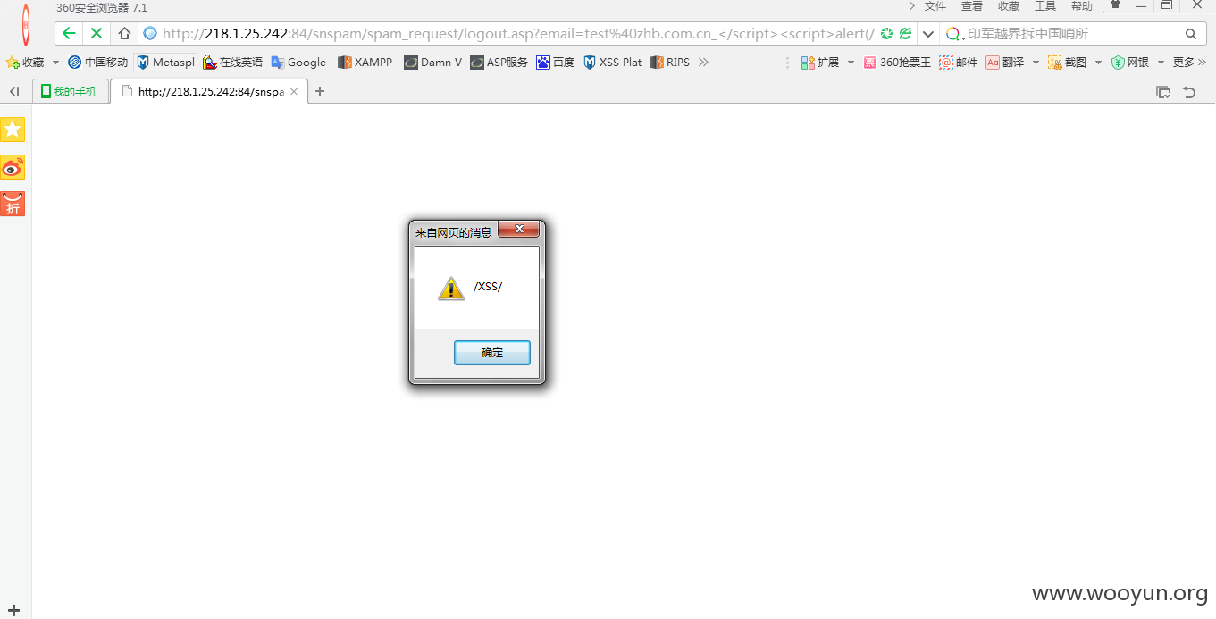The image size is (1216, 619).
Task: Expand the chevron beside the 文件 menu
Action: coord(911,6)
